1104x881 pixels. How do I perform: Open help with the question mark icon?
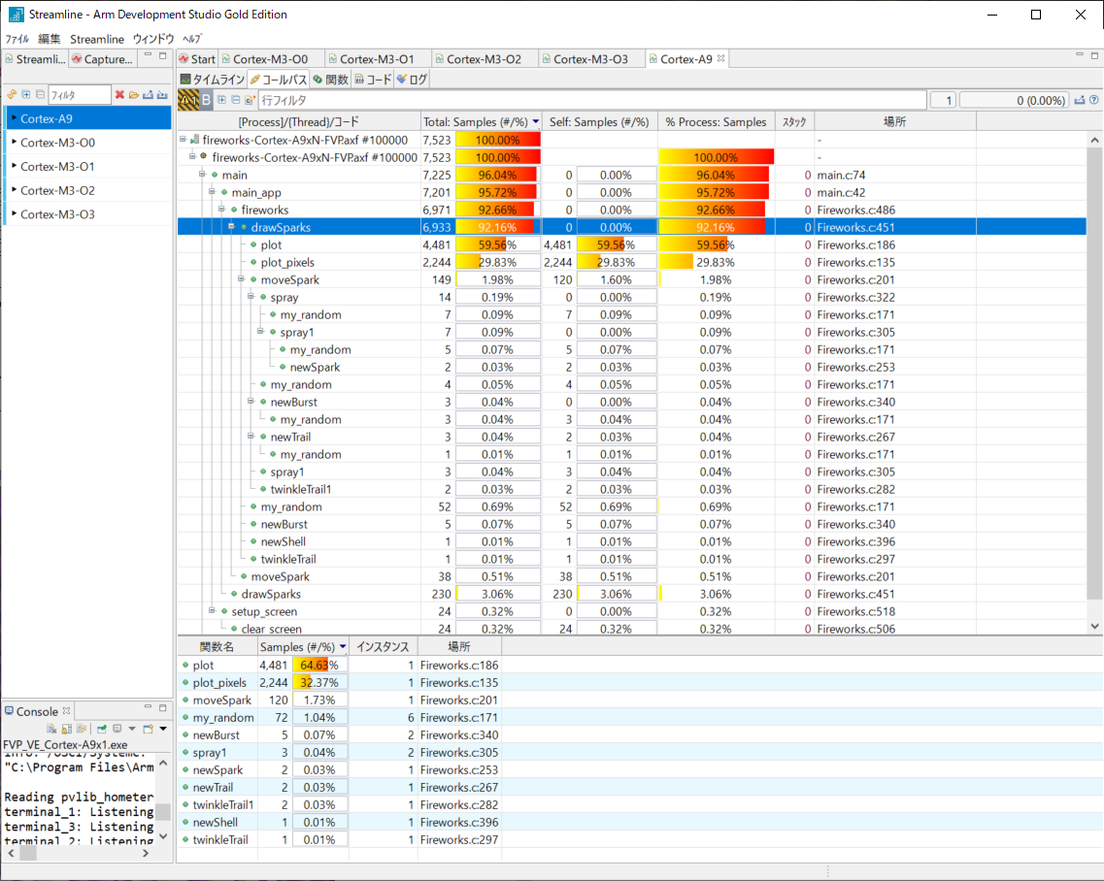1093,100
